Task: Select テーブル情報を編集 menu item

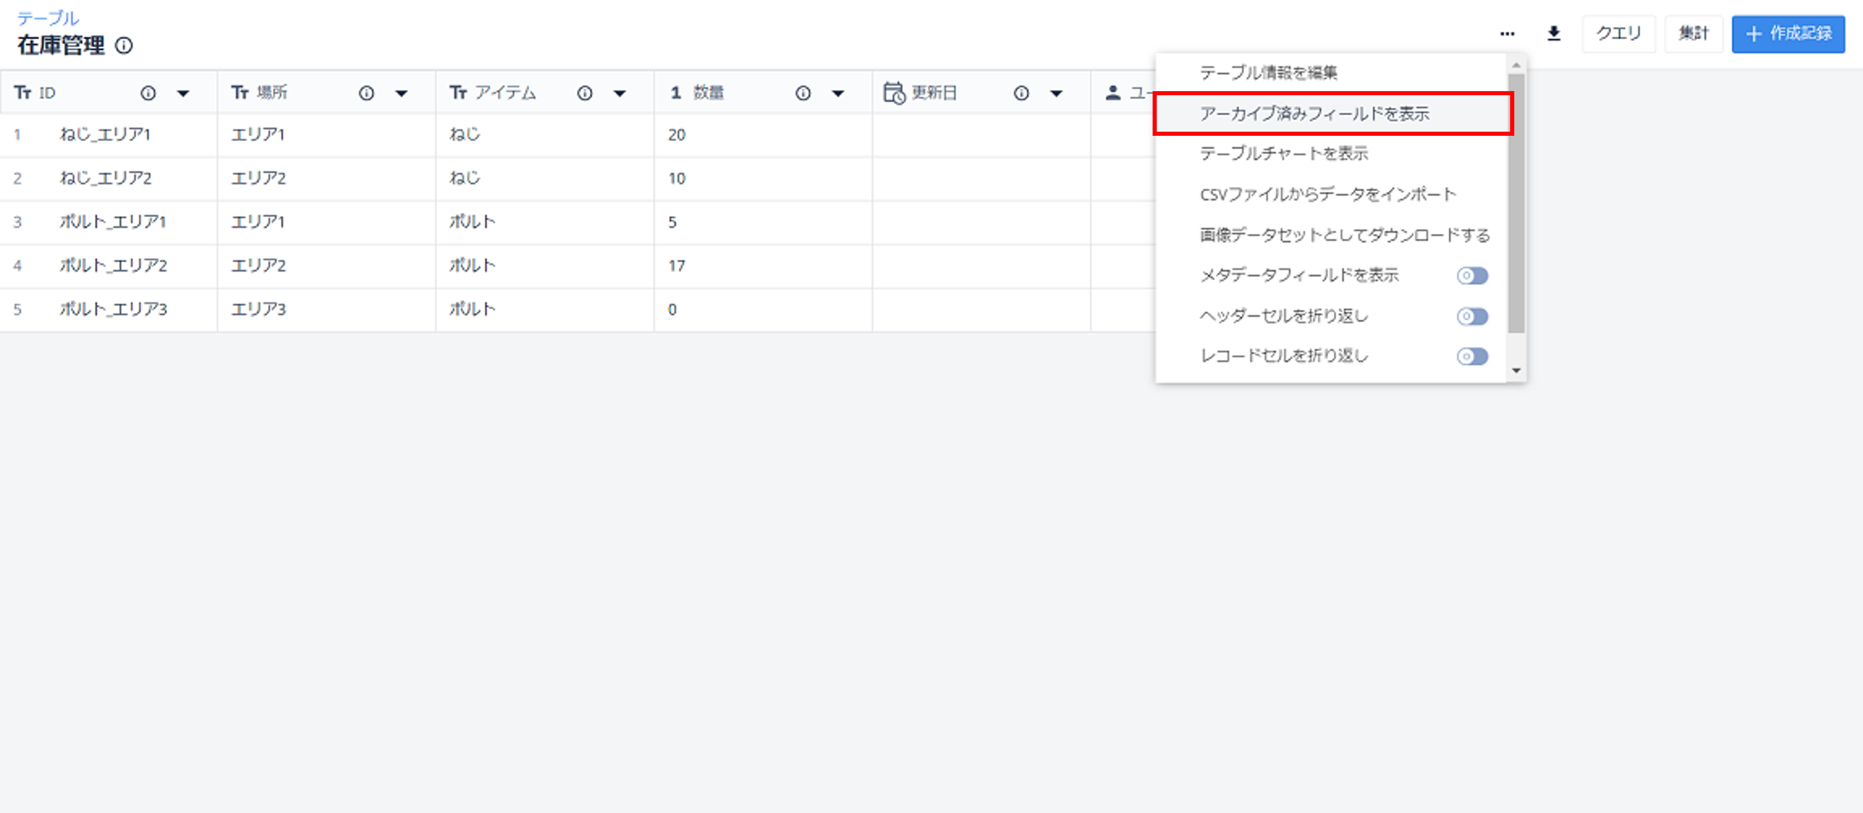Action: [1331, 72]
